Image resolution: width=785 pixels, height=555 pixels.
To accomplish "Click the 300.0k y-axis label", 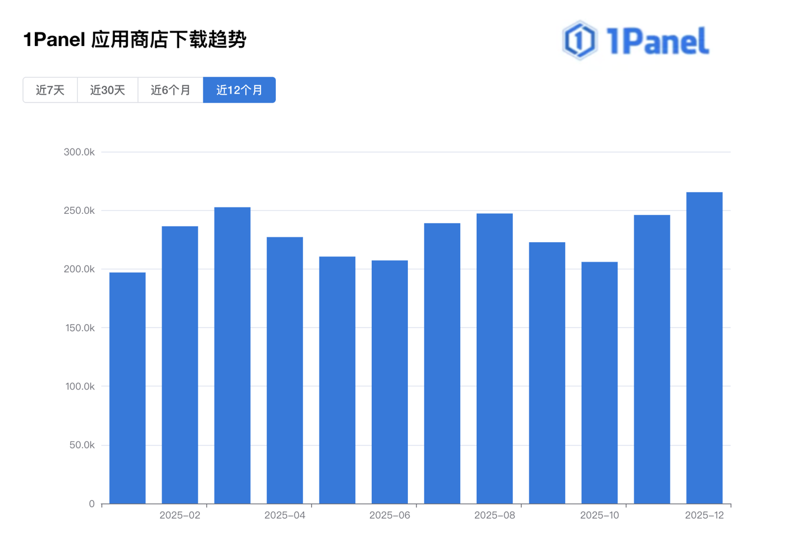I will tap(80, 152).
